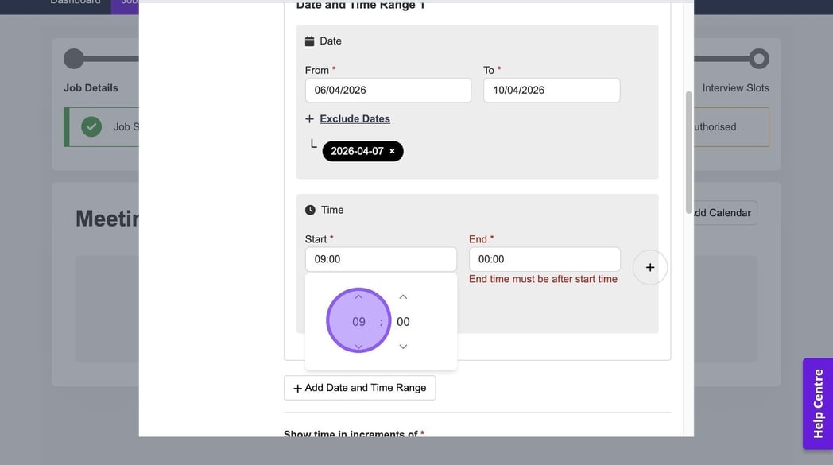Decrease the hour with the down chevron
833x465 pixels.
(x=358, y=347)
